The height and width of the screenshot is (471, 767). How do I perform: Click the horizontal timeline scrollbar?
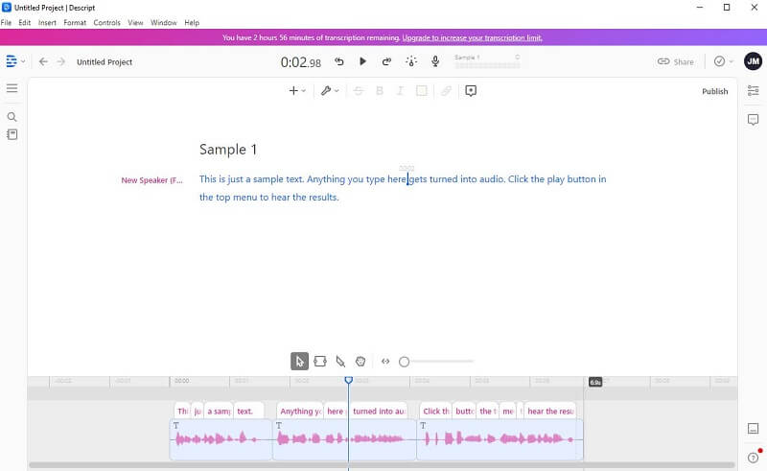[x=382, y=465]
